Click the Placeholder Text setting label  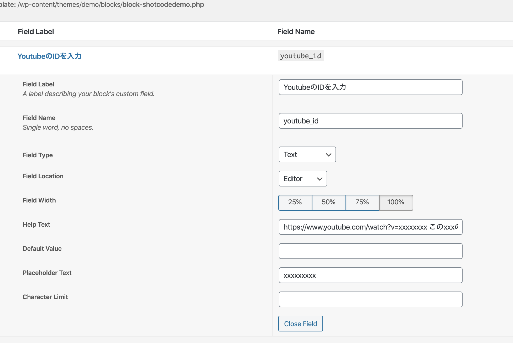pyautogui.click(x=47, y=273)
